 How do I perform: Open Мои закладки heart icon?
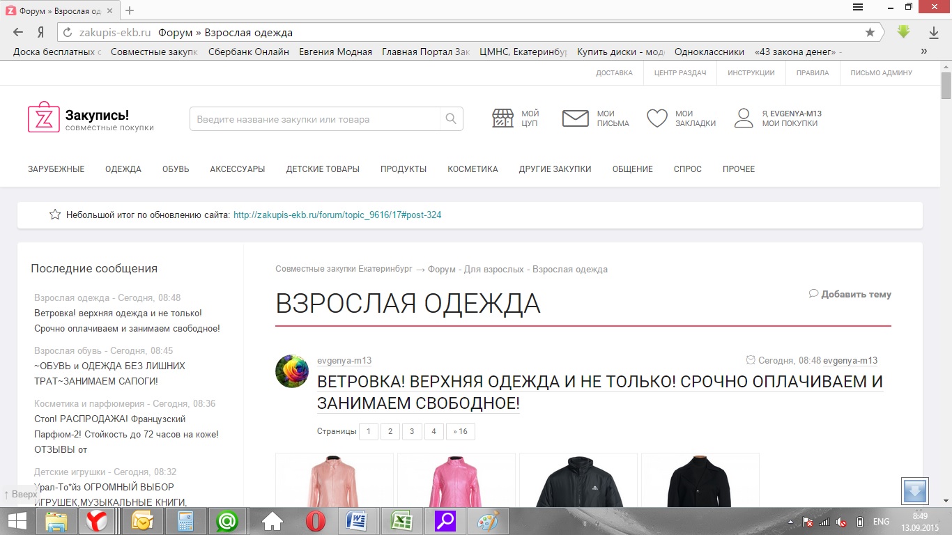click(657, 118)
